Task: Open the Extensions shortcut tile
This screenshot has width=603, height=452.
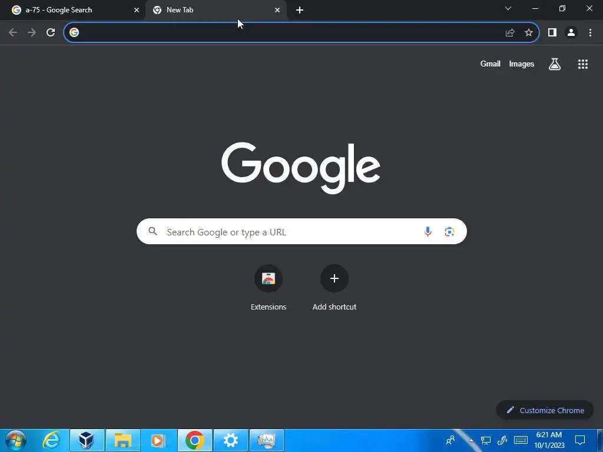Action: 269,288
